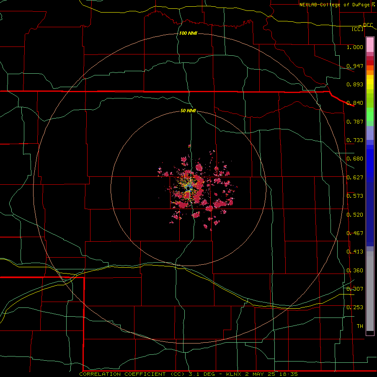Click the 1.000 value on the color scale
This screenshot has height=377, width=377.
(355, 47)
